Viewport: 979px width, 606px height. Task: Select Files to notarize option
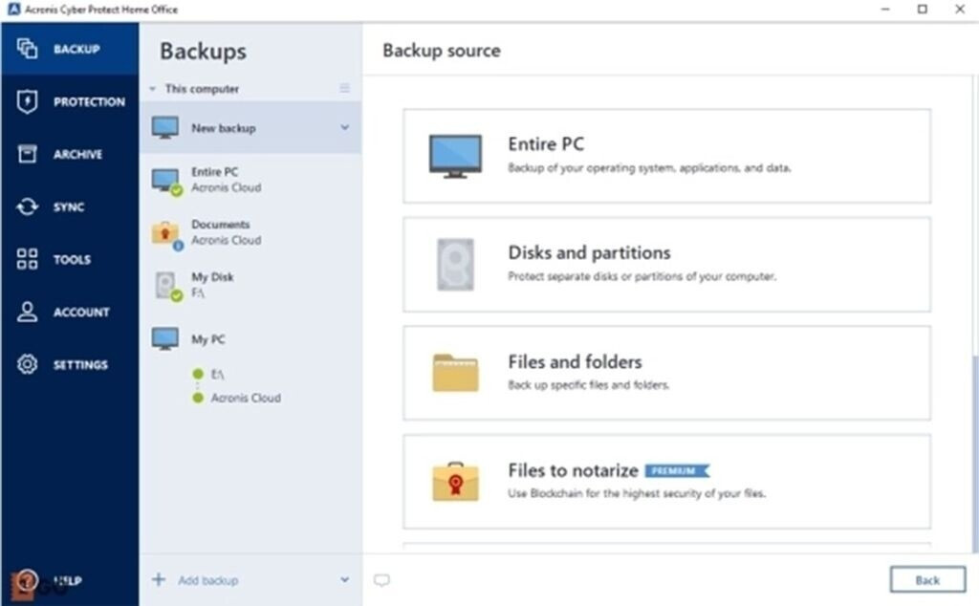[666, 481]
